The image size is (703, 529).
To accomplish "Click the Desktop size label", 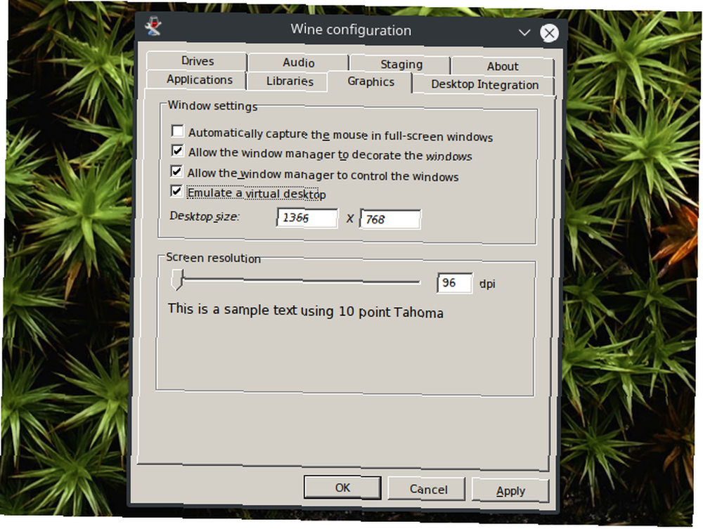I will (x=205, y=216).
